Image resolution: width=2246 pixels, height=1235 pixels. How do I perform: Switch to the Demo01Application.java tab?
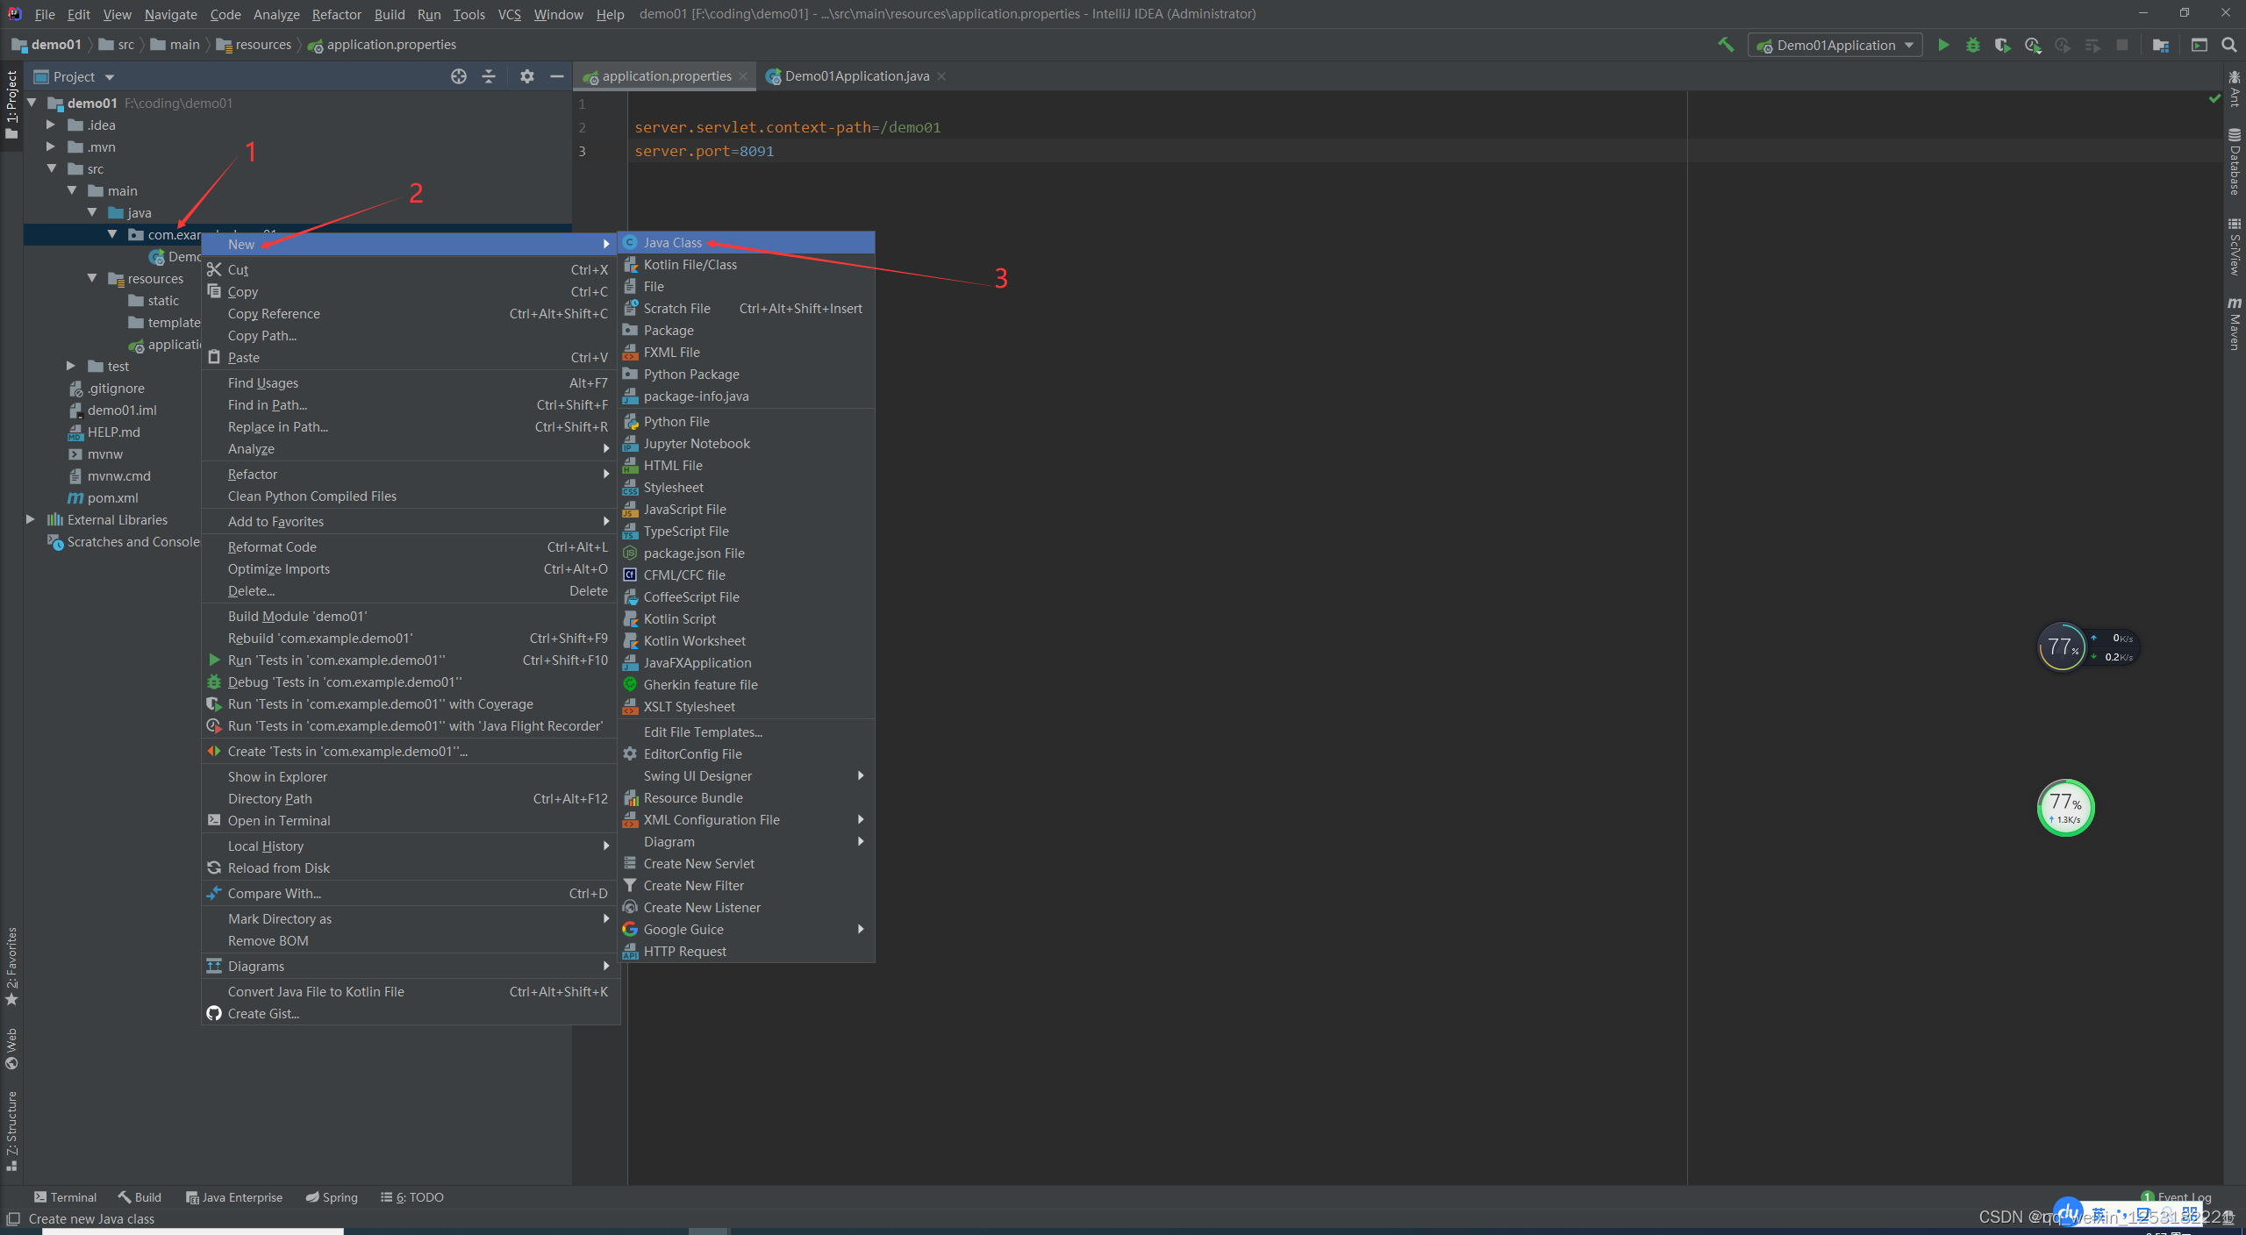point(855,76)
